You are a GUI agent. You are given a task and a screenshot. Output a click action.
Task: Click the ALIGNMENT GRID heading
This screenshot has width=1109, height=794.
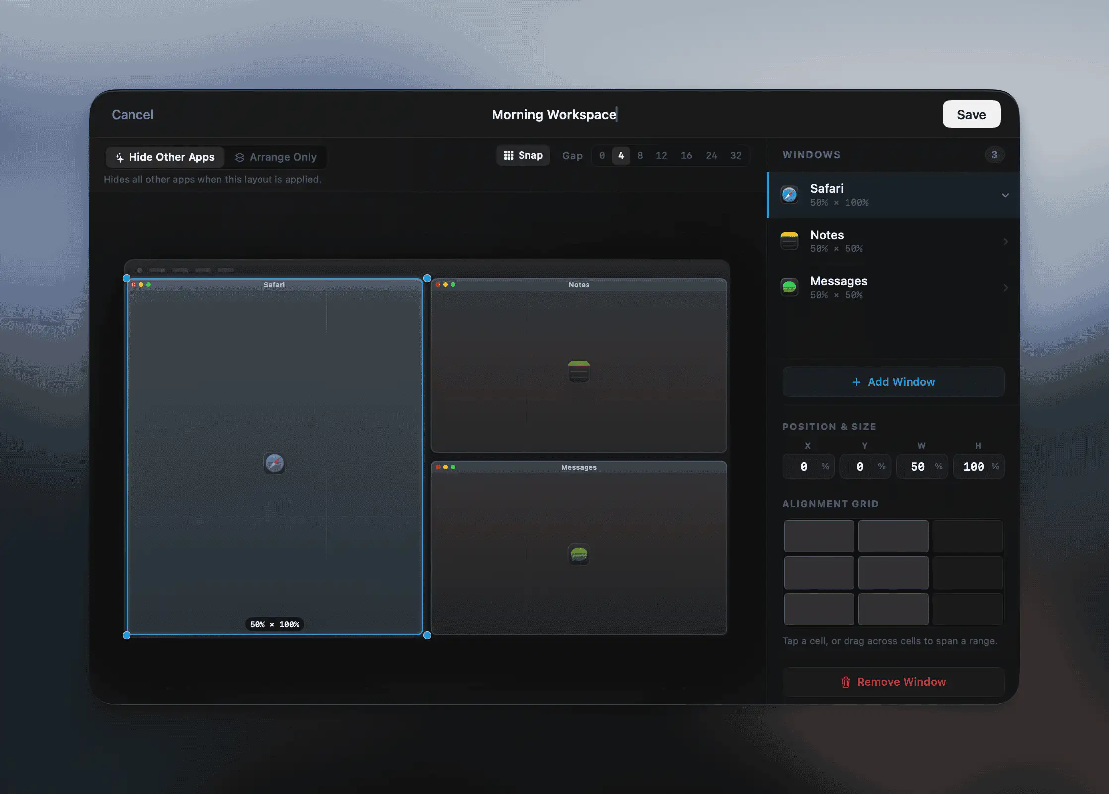[x=831, y=504]
